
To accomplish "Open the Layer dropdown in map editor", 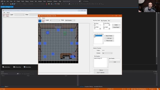I will (55, 20).
